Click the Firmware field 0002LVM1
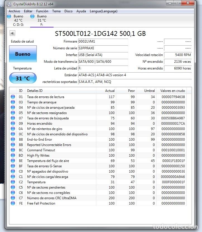 coord(103,41)
